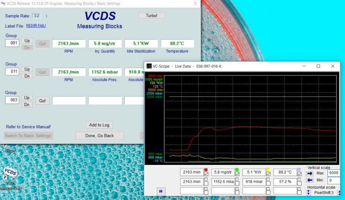Click the horizontal scale double-arrow icon
The image size is (345, 200).
click(308, 192)
